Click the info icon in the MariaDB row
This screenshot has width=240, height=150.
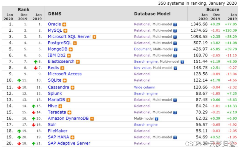[175, 100]
